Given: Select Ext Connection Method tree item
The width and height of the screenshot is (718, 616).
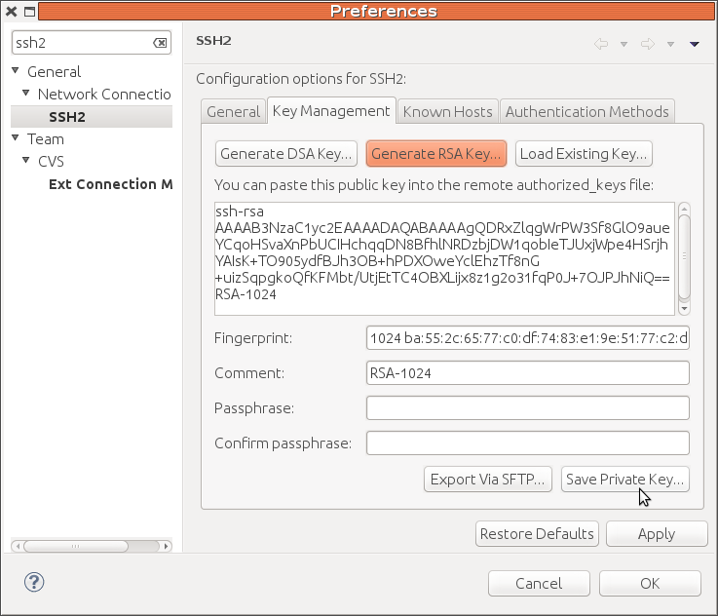Looking at the screenshot, I should pos(110,184).
